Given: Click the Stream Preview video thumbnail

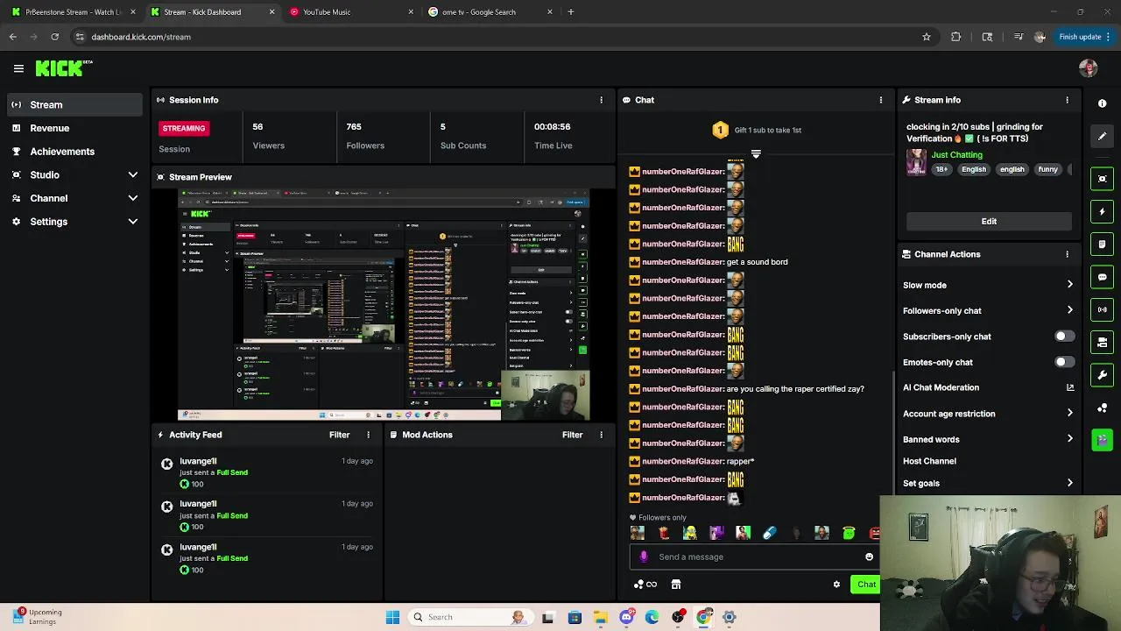Looking at the screenshot, I should pyautogui.click(x=384, y=305).
